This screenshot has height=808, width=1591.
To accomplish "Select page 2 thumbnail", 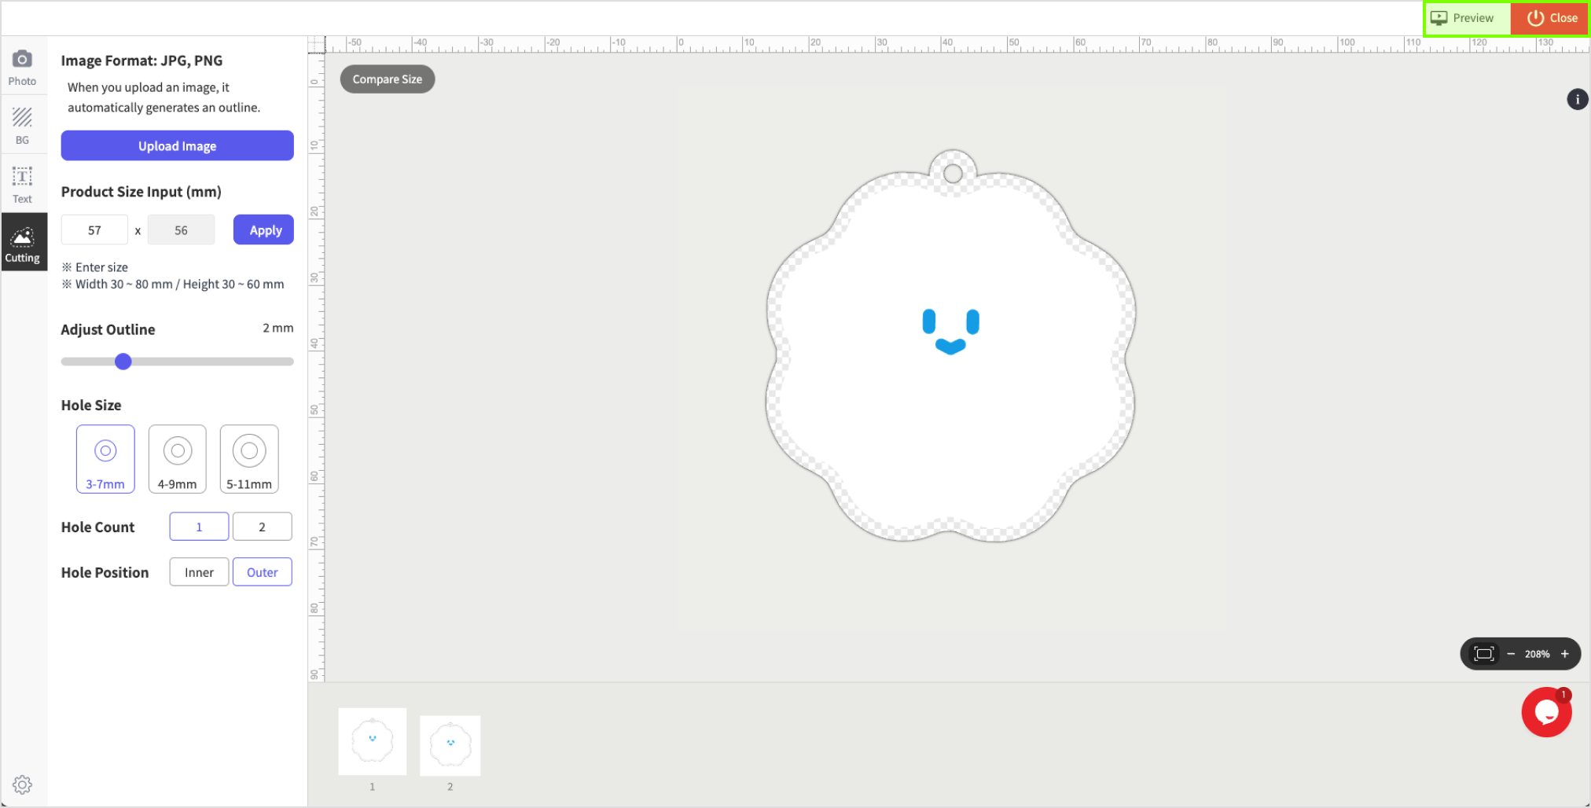I will [x=450, y=745].
